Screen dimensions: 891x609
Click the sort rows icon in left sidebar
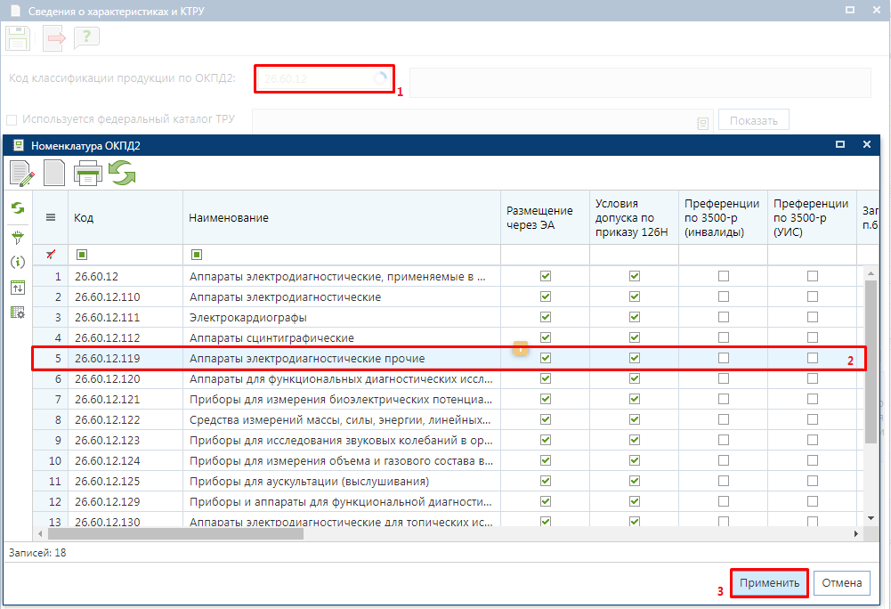pyautogui.click(x=18, y=288)
